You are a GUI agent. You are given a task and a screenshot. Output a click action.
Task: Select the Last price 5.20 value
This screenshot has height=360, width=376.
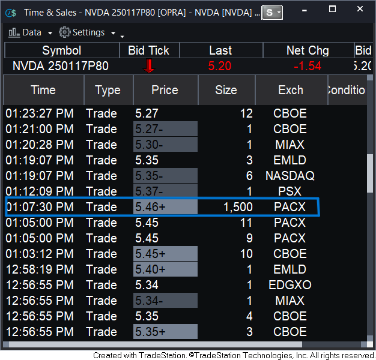[220, 66]
